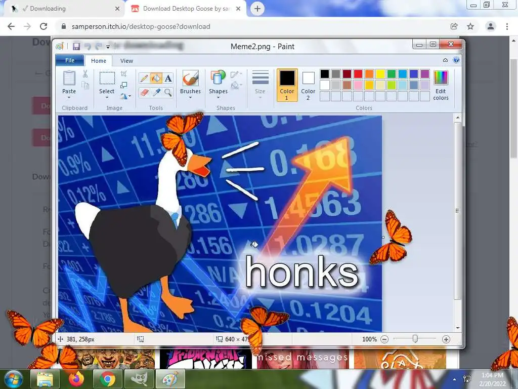Select the Eraser tool
Image resolution: width=518 pixels, height=389 pixels.
pyautogui.click(x=144, y=92)
